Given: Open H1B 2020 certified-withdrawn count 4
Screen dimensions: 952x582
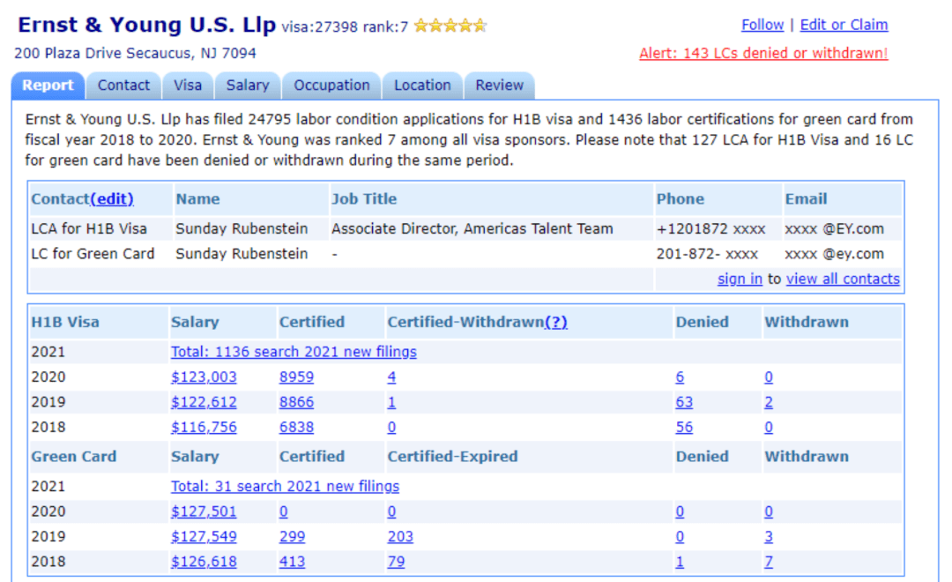Looking at the screenshot, I should pyautogui.click(x=391, y=377).
